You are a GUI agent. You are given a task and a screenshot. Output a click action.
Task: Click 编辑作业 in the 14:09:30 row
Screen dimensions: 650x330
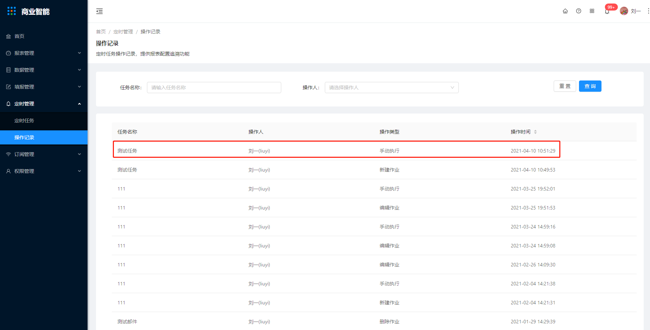(x=390, y=265)
